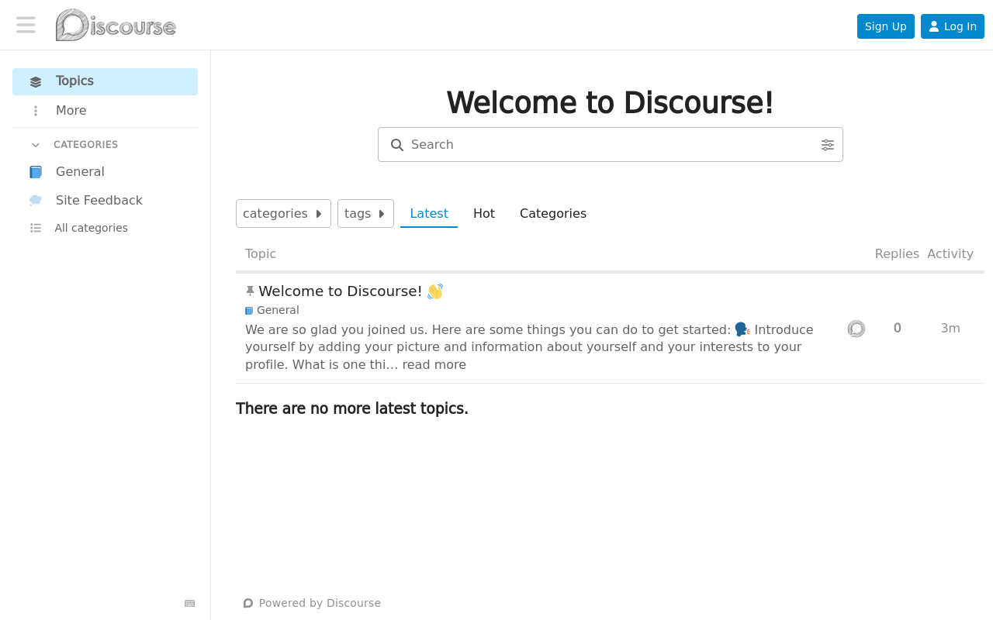Switch to the Latest tab

(x=429, y=214)
